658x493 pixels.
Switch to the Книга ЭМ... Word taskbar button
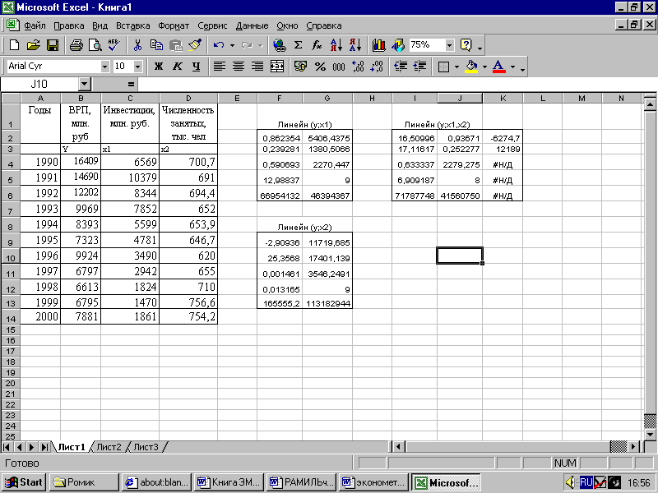[x=229, y=482]
